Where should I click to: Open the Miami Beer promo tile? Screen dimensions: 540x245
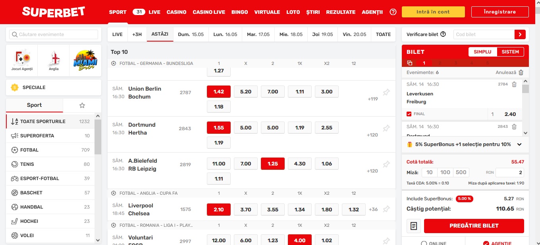click(85, 60)
